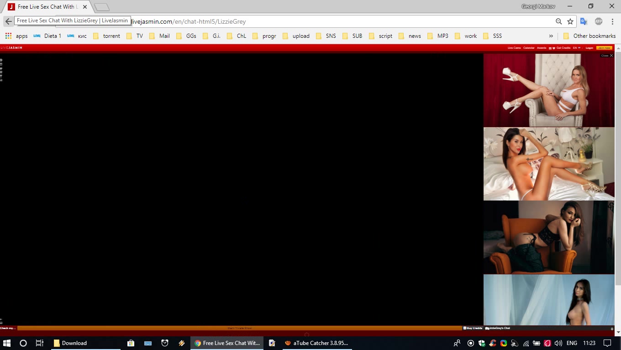Image resolution: width=621 pixels, height=350 pixels.
Task: Bookmark this page with the star icon
Action: 570,21
